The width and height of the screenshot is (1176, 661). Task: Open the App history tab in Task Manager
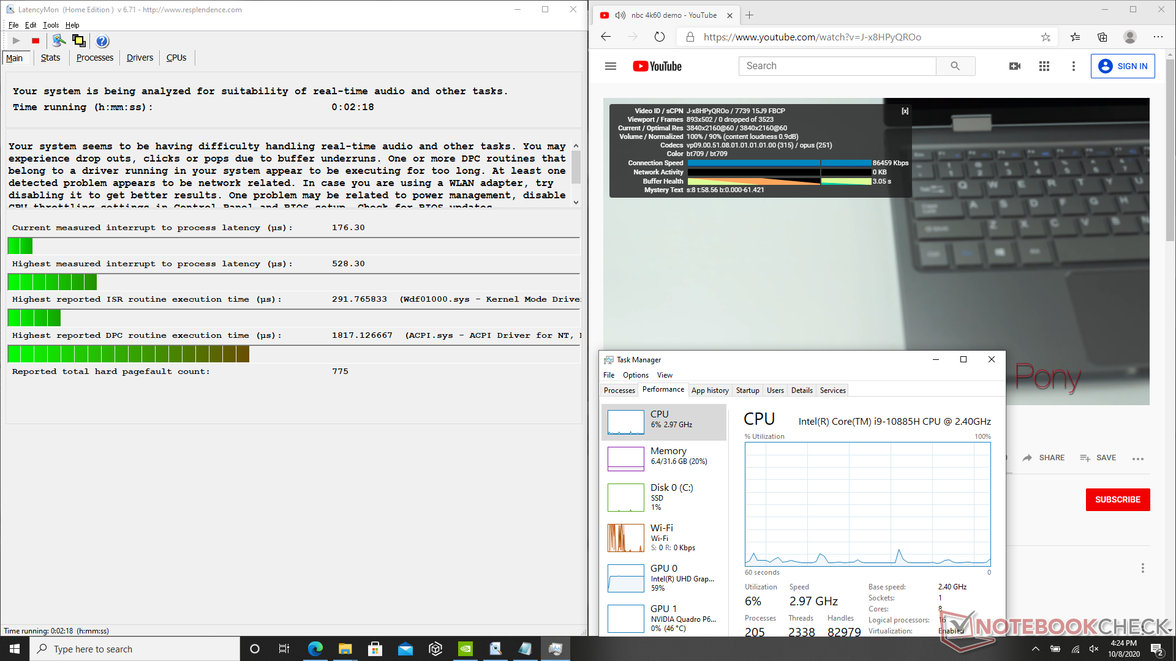coord(709,390)
